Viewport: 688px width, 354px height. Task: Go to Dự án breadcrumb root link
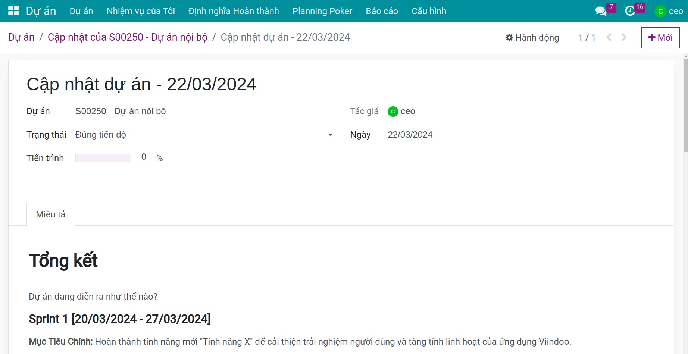pyautogui.click(x=21, y=37)
